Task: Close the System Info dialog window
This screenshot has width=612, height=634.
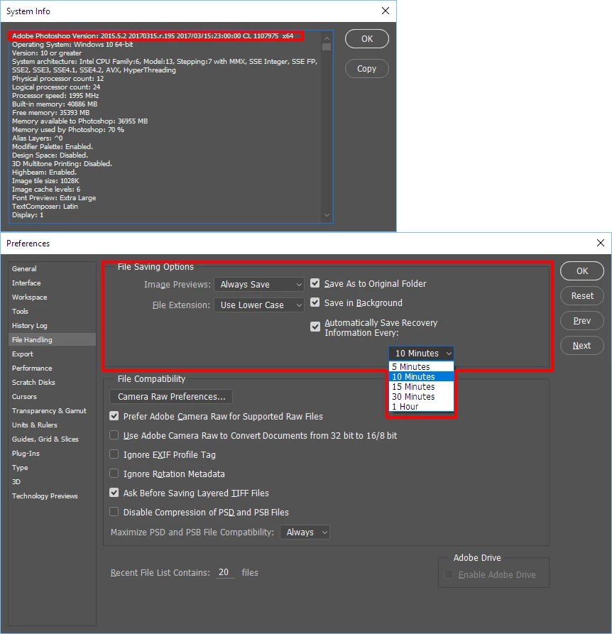Action: pos(386,11)
